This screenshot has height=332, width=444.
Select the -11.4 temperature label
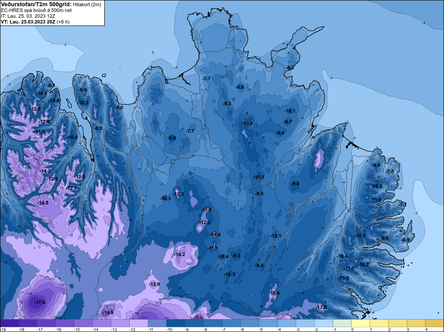206,209
